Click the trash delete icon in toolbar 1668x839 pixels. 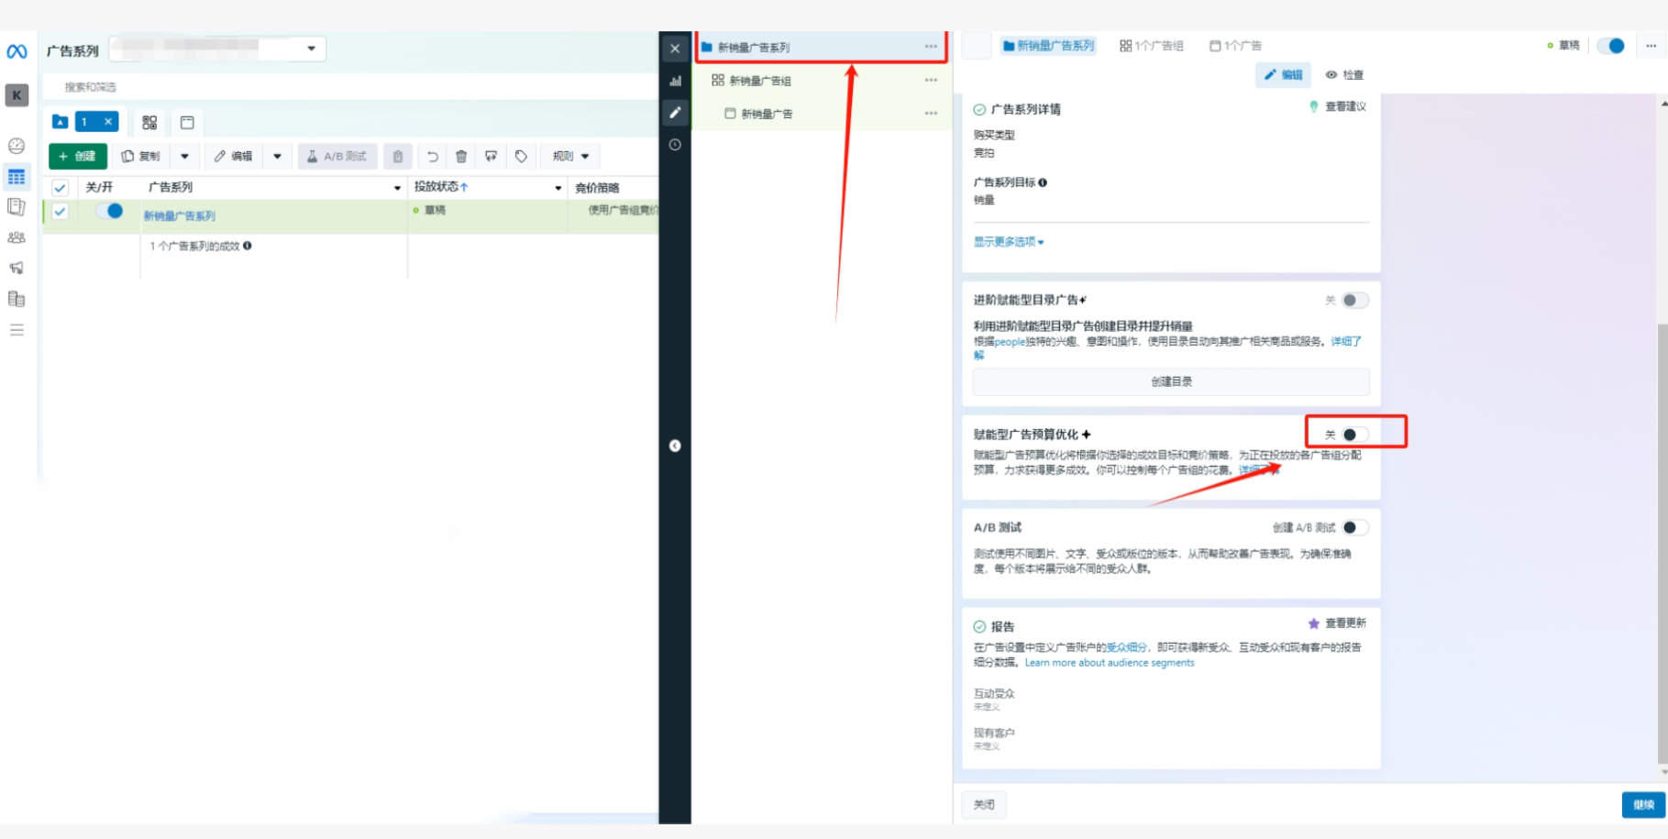point(461,157)
